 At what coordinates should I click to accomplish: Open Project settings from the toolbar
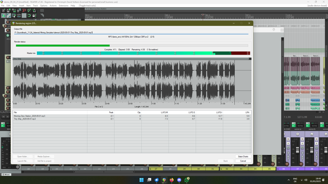click(19, 10)
